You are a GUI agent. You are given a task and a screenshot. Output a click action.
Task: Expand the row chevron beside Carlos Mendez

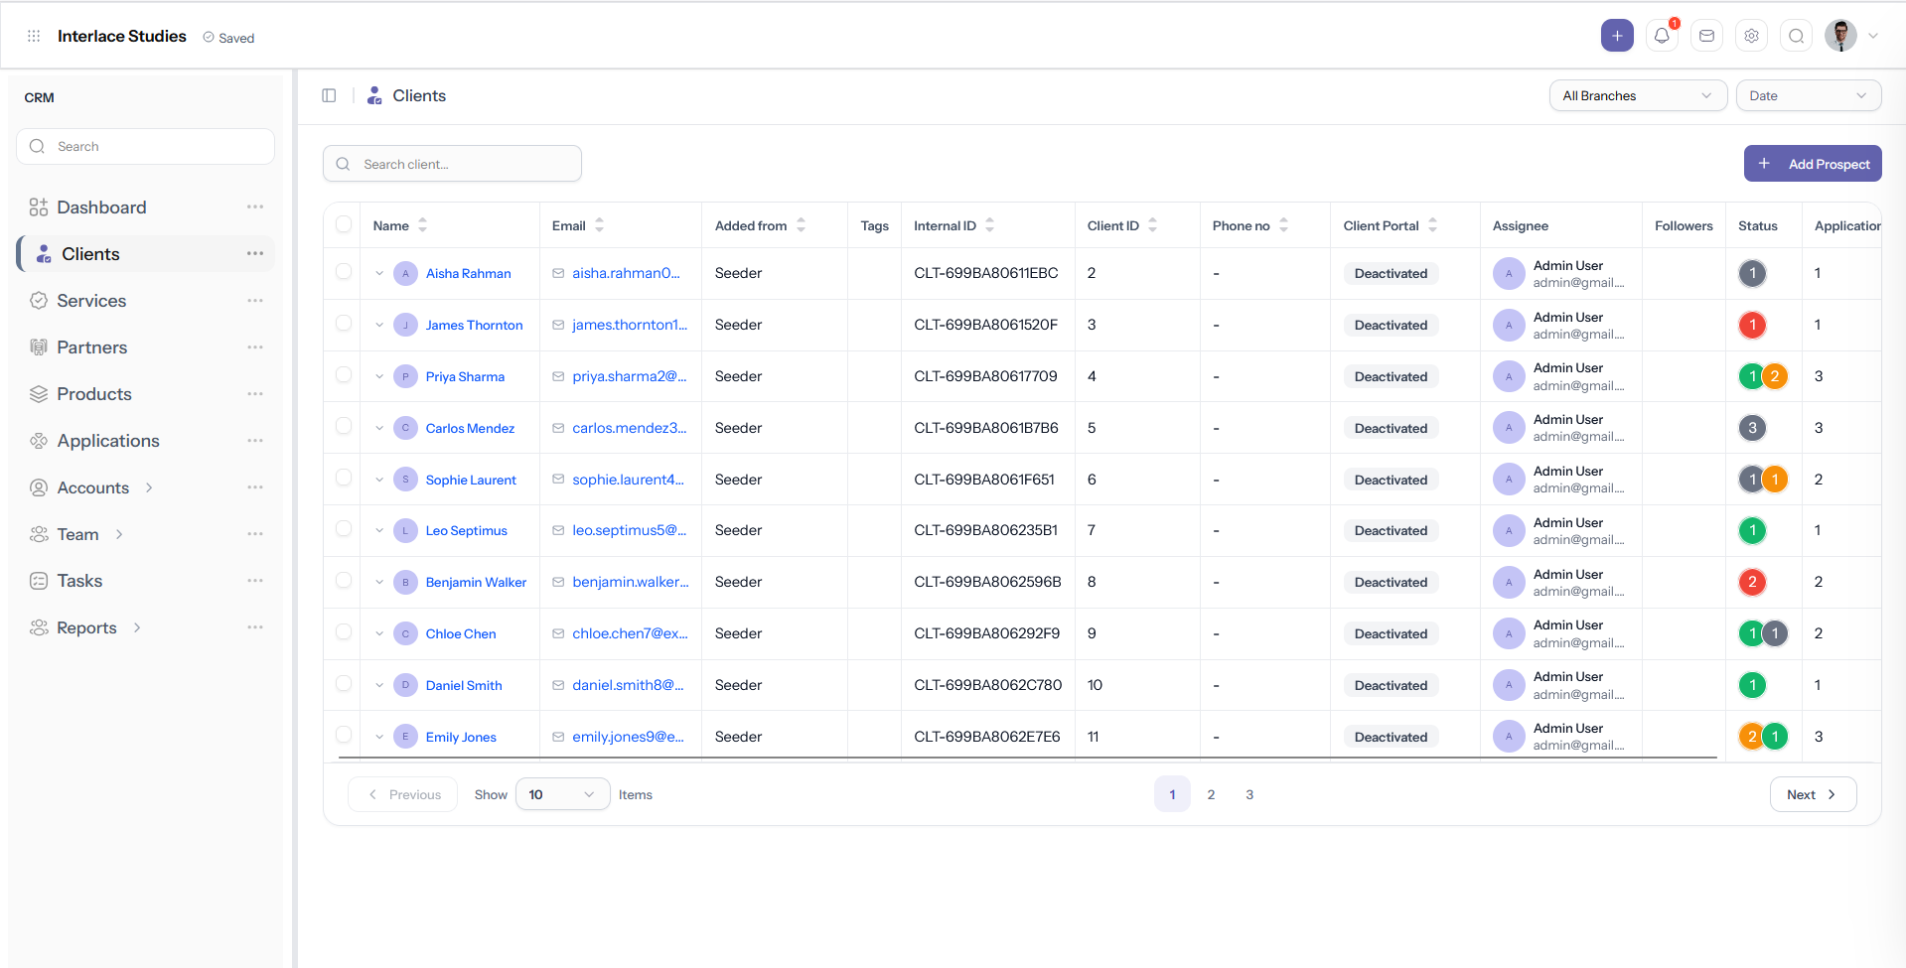coord(378,427)
